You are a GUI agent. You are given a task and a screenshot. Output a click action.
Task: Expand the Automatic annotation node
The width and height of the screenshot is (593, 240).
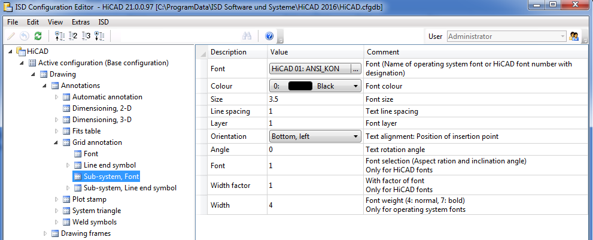(x=56, y=97)
